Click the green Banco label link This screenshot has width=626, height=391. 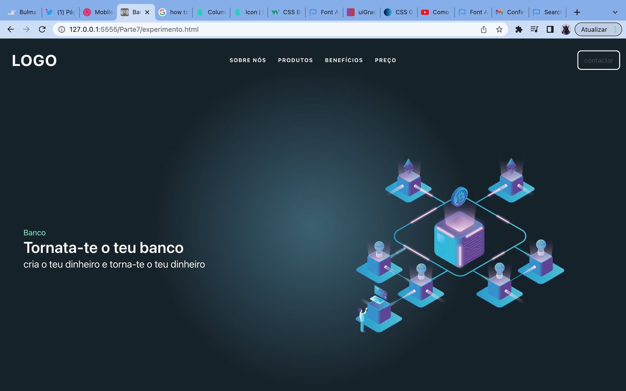point(34,233)
